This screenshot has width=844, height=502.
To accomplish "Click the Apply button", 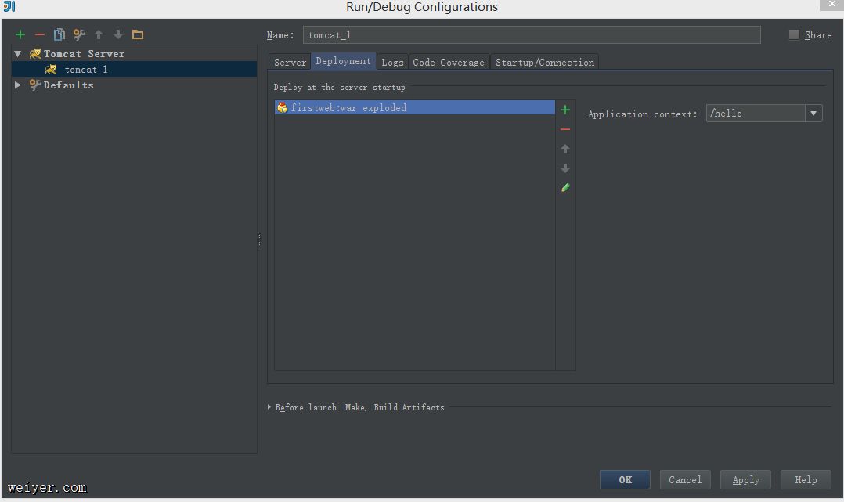I will pyautogui.click(x=745, y=479).
